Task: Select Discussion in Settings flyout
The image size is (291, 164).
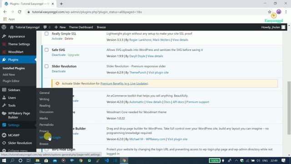Action: coord(46,112)
